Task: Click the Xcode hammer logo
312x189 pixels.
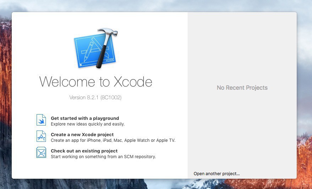Action: pyautogui.click(x=96, y=48)
